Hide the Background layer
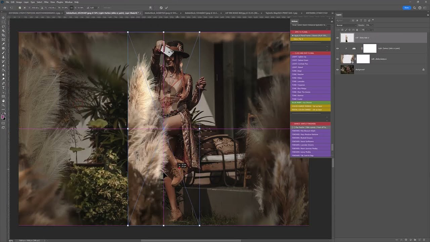 point(337,70)
